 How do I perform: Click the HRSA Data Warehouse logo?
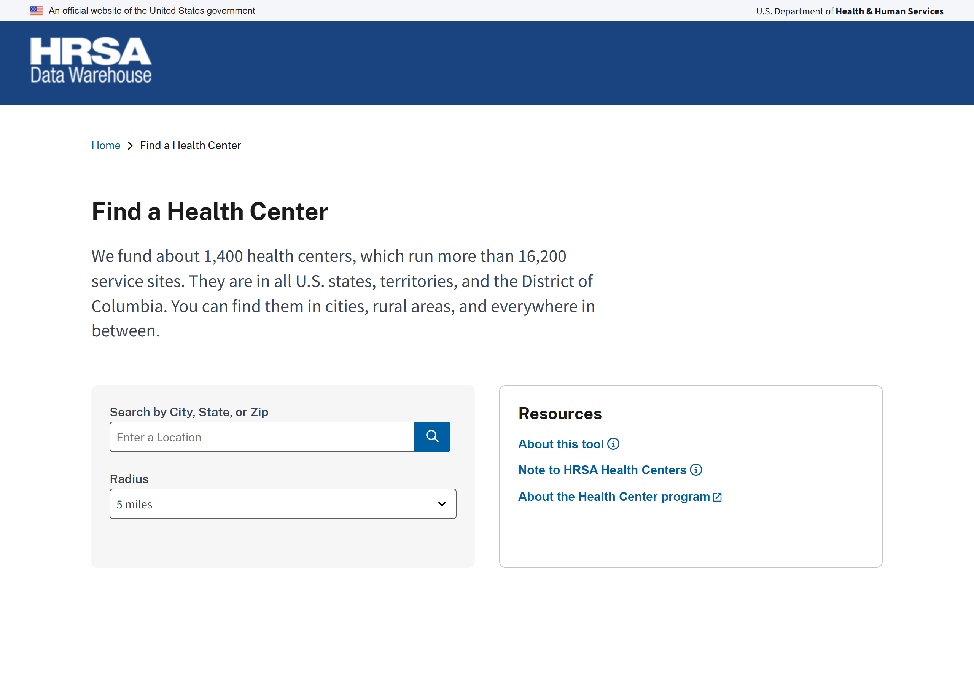point(91,60)
